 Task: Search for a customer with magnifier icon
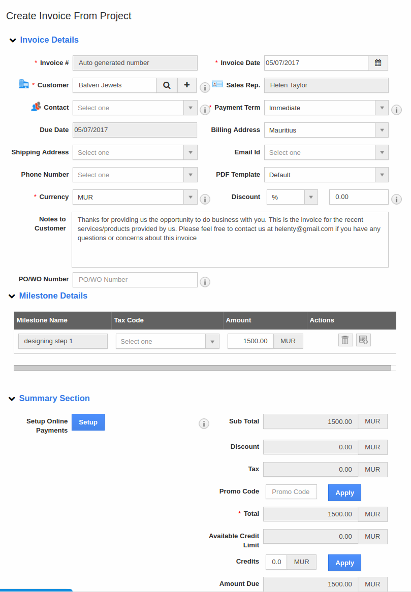167,85
